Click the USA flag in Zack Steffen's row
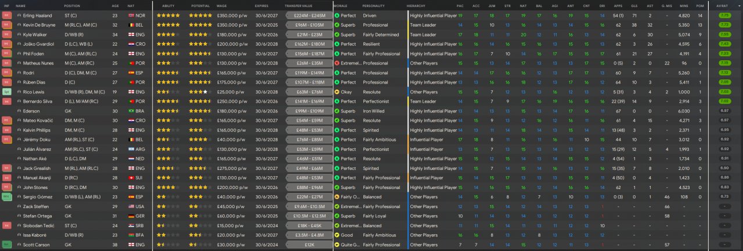743x251 pixels. 131,207
